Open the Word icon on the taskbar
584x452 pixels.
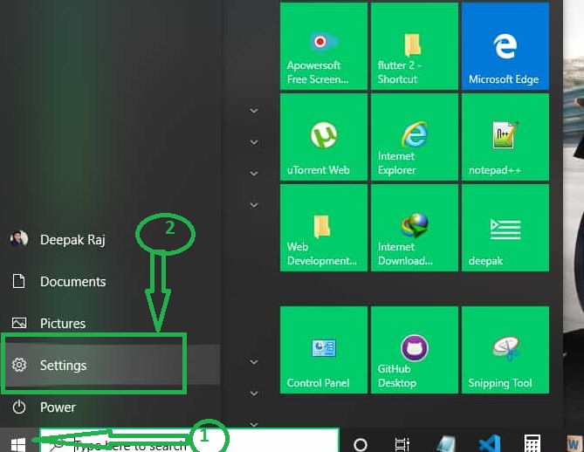tap(574, 444)
